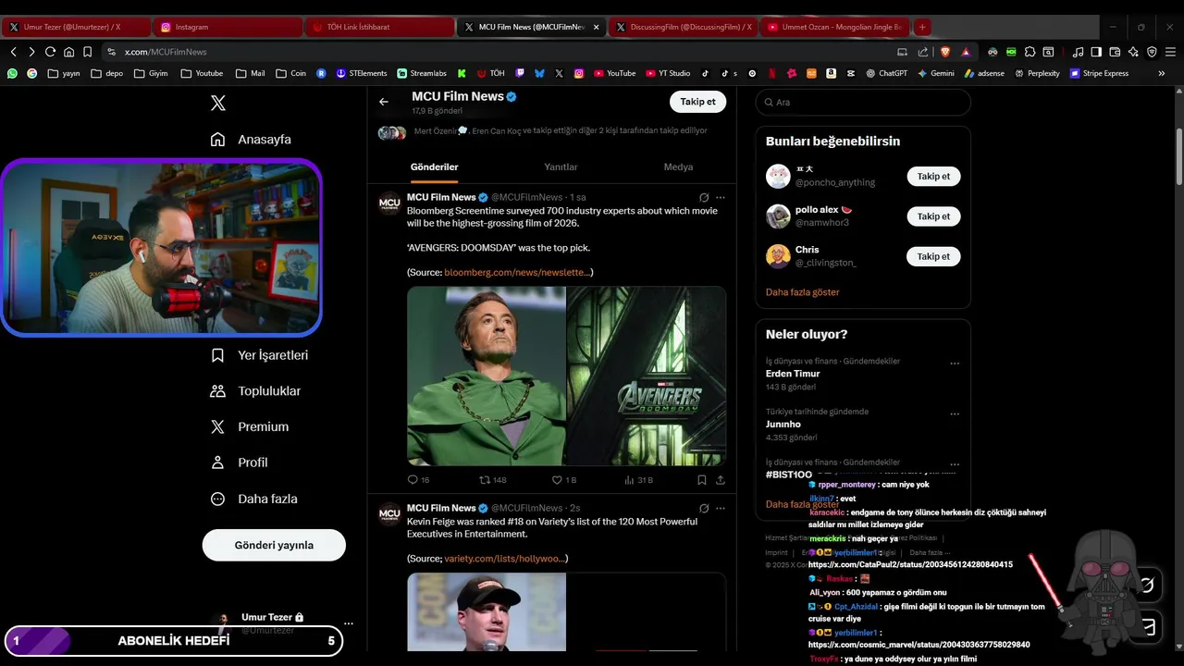Screen dimensions: 1184x666
Task: Click the browser home button
Action: (68, 52)
